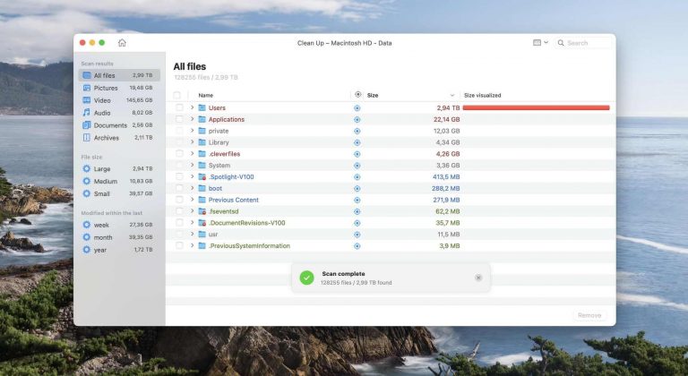This screenshot has height=376, width=688.
Task: Expand the Library folder
Action: click(x=192, y=142)
